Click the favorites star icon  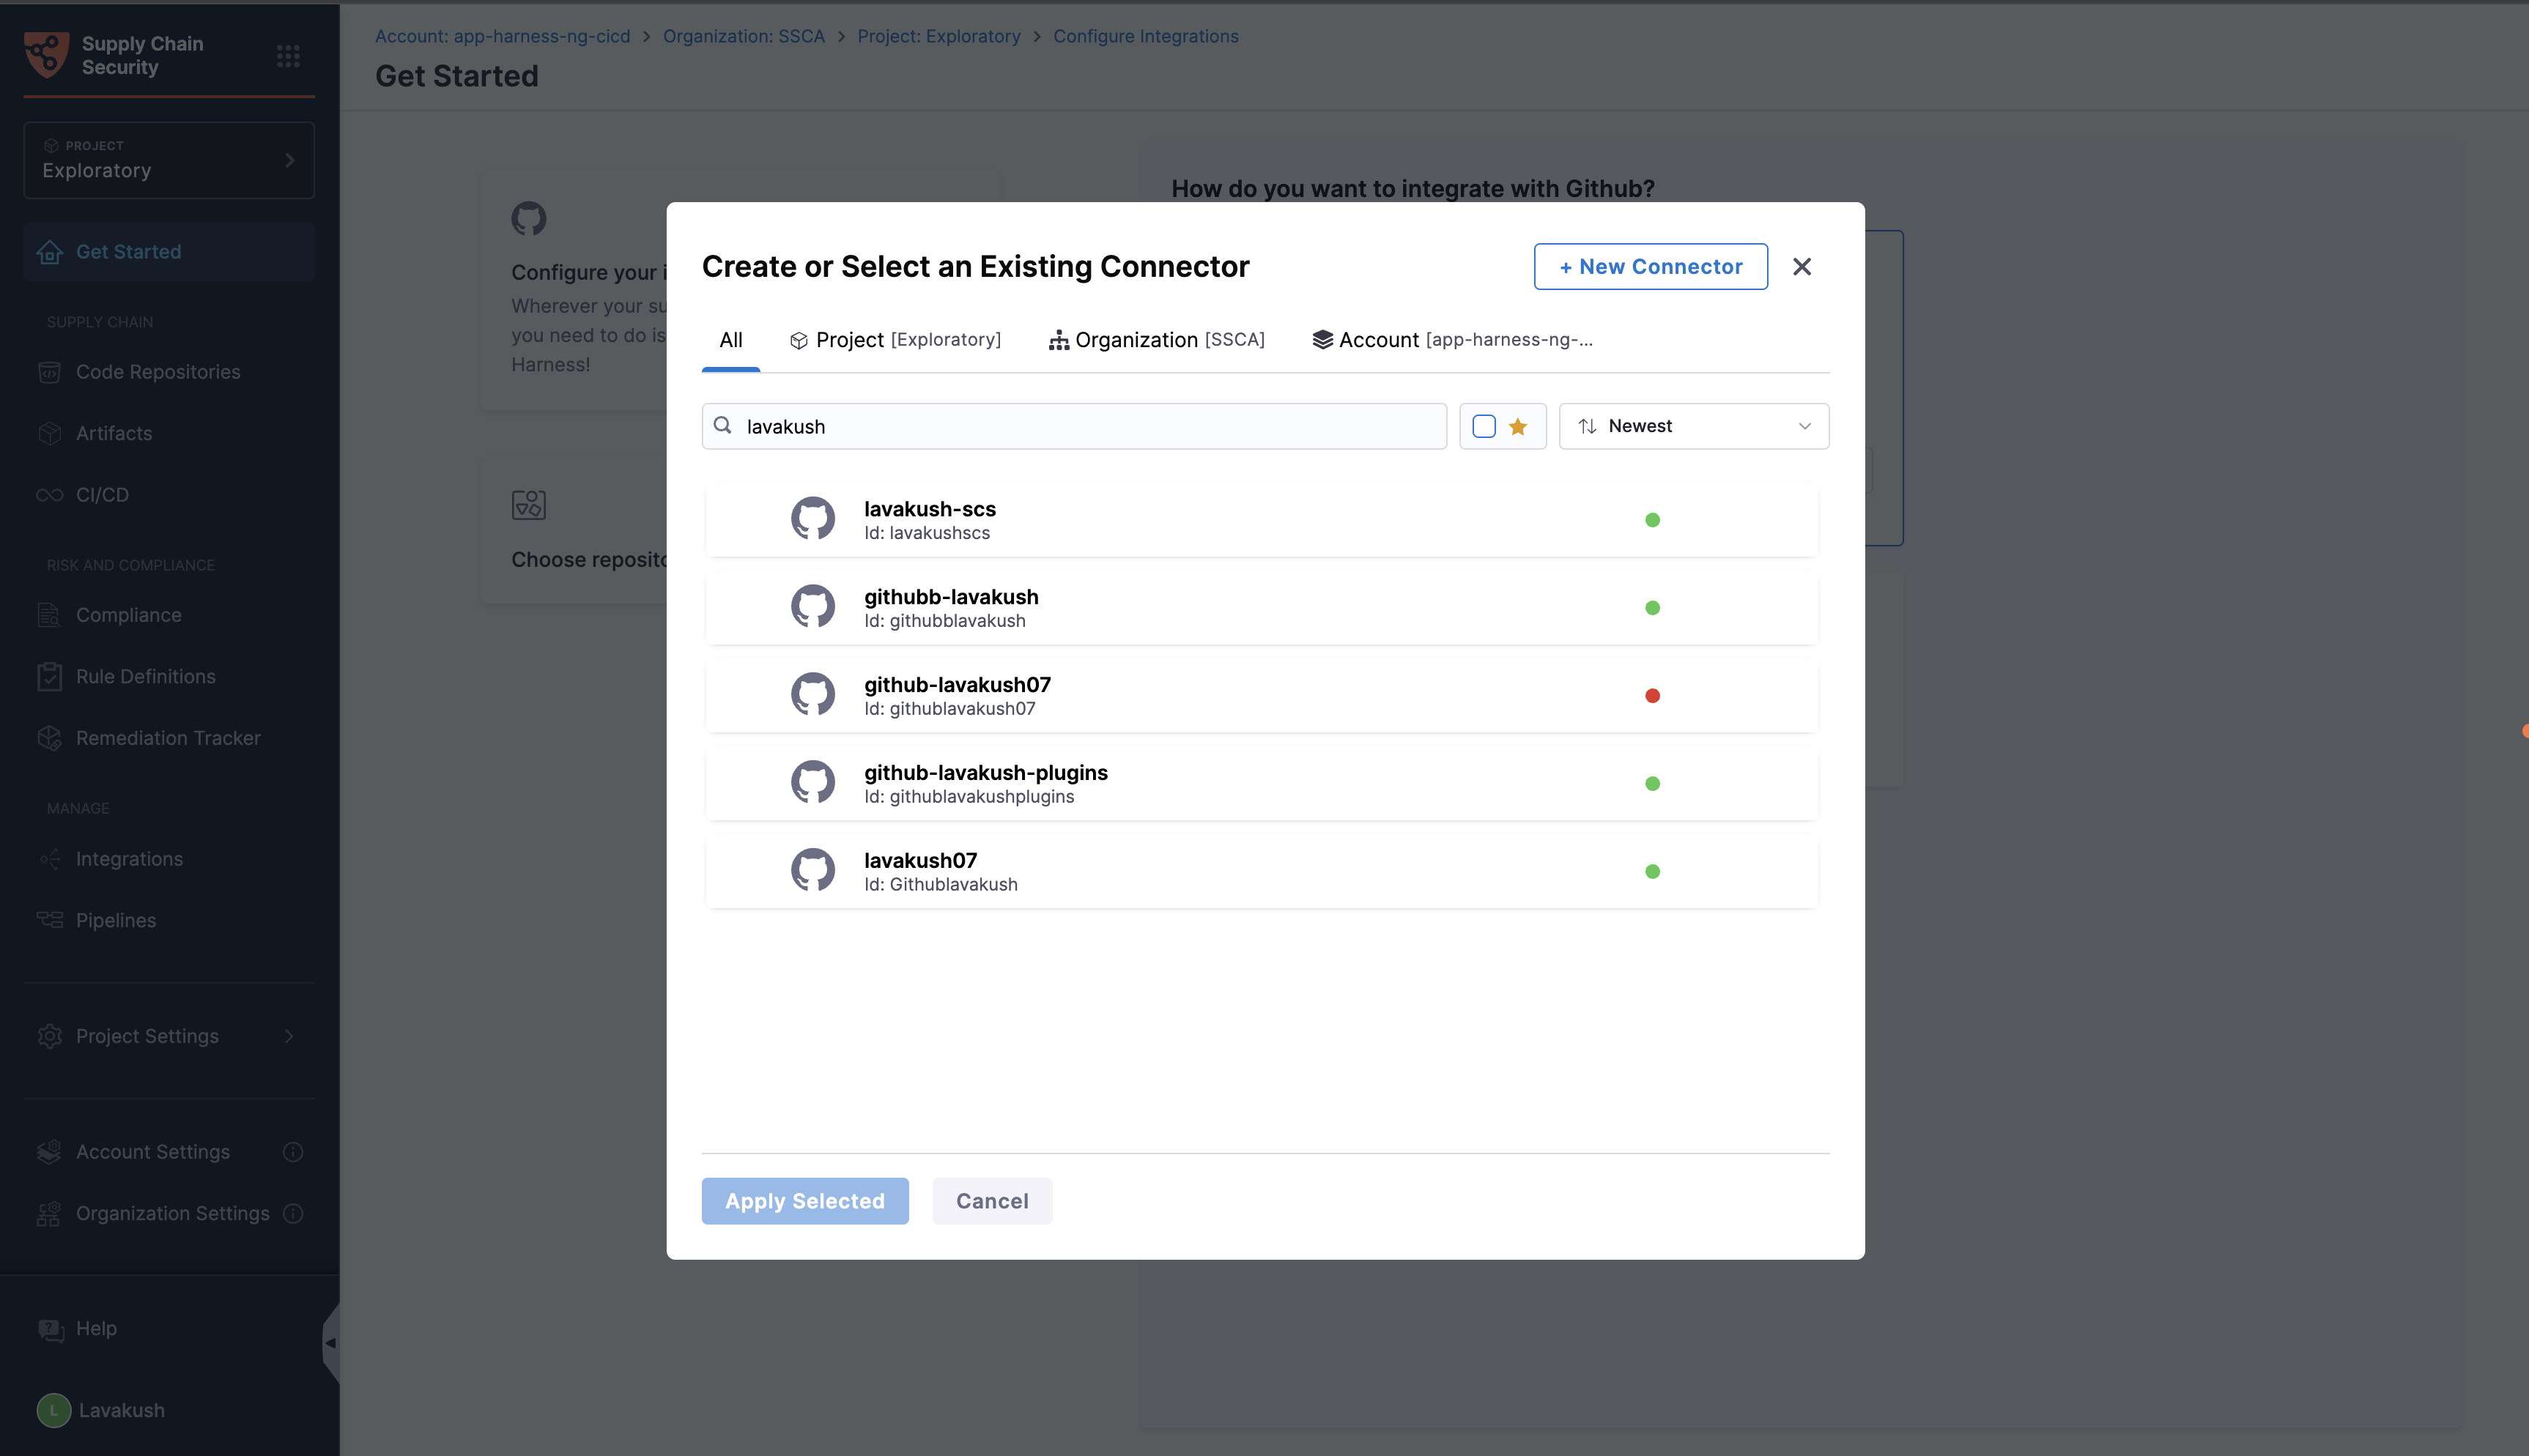click(x=1518, y=427)
